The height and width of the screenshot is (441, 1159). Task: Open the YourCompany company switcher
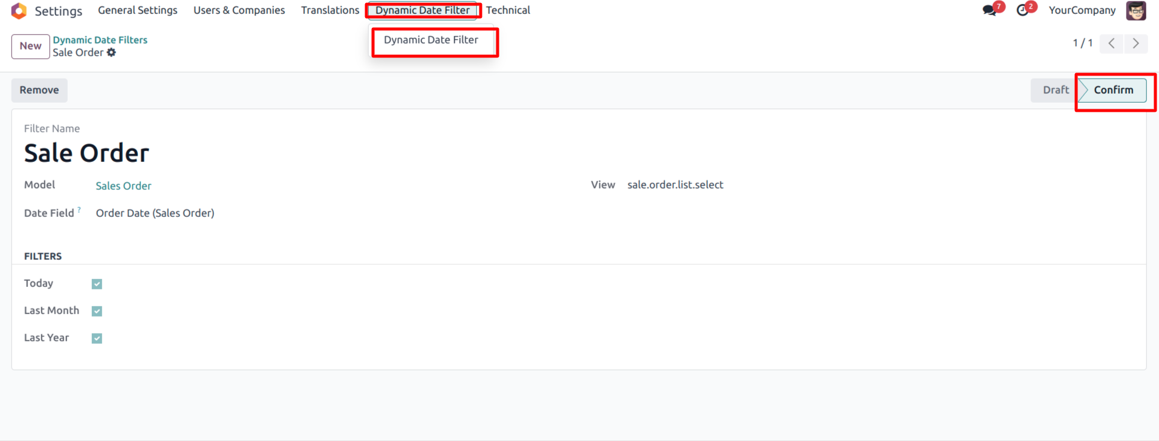[x=1082, y=10]
